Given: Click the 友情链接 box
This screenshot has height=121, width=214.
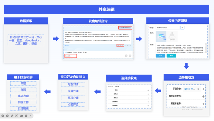Looking at the screenshot, I should point(23,109).
